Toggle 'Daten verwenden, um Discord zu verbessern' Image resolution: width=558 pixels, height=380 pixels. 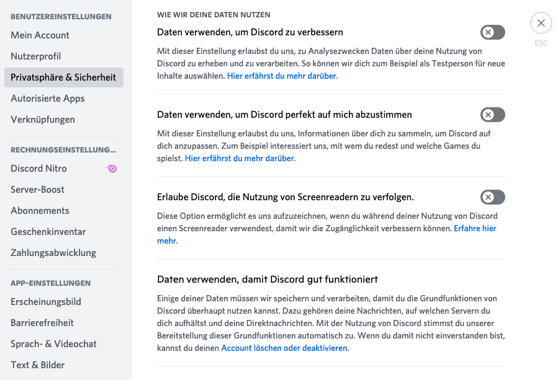coord(492,32)
